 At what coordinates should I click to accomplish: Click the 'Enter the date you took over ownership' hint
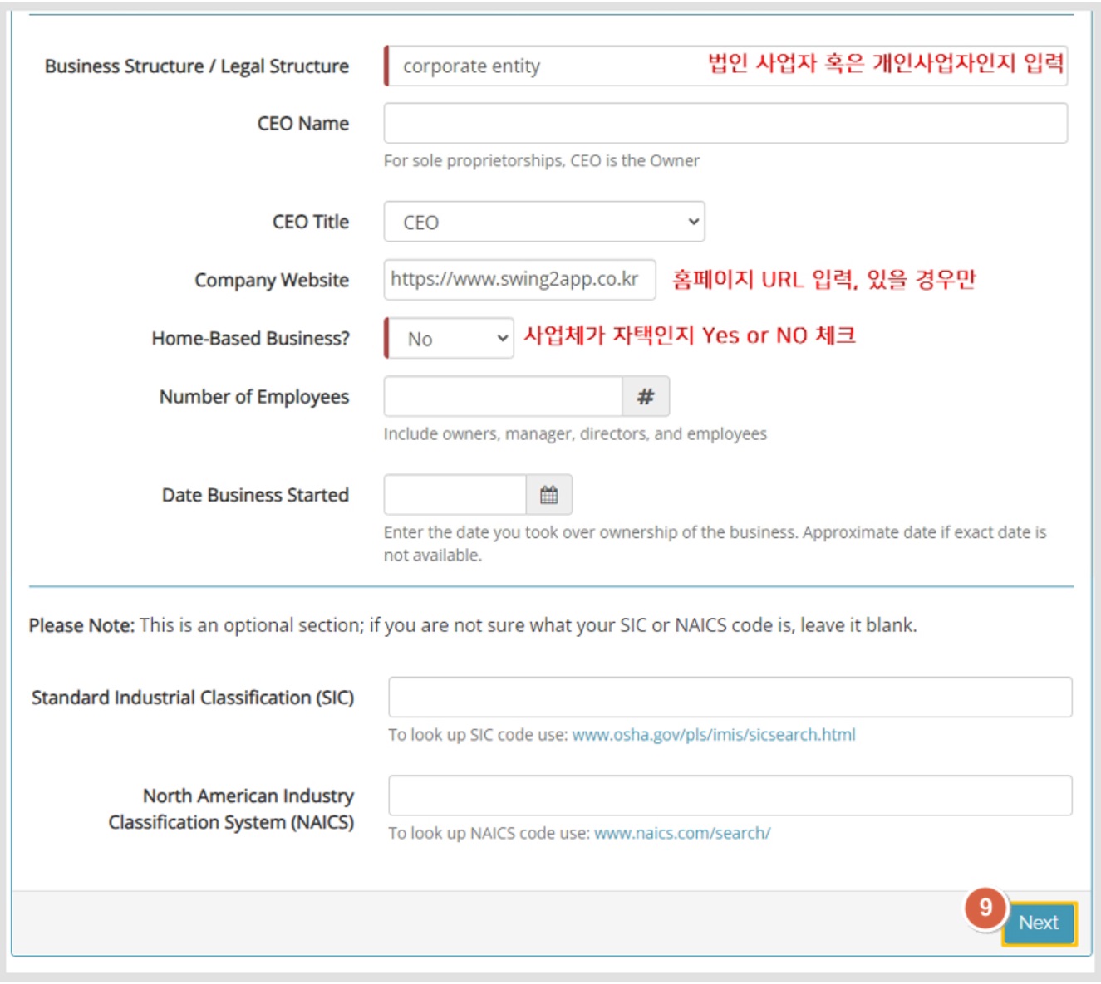click(715, 544)
